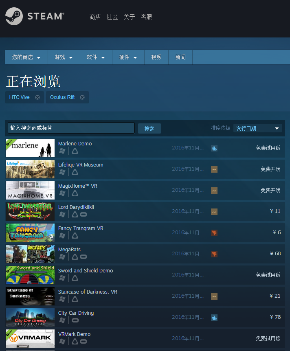Click Fancy Trangram VR thumbs-down review icon
This screenshot has width=290, height=351.
click(214, 233)
